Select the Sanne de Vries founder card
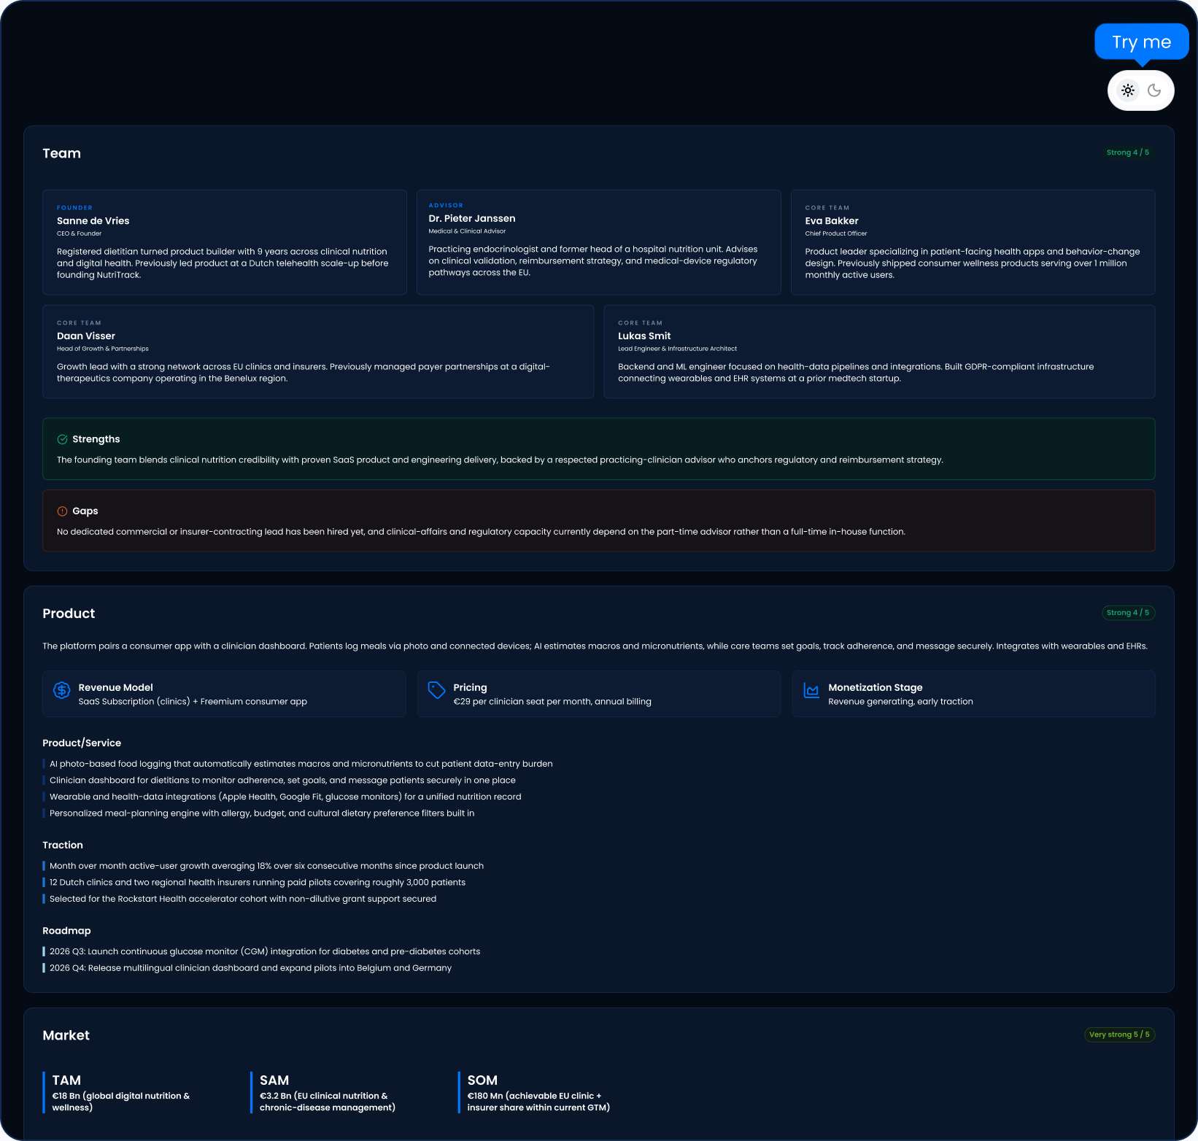This screenshot has height=1141, width=1198. pyautogui.click(x=225, y=242)
